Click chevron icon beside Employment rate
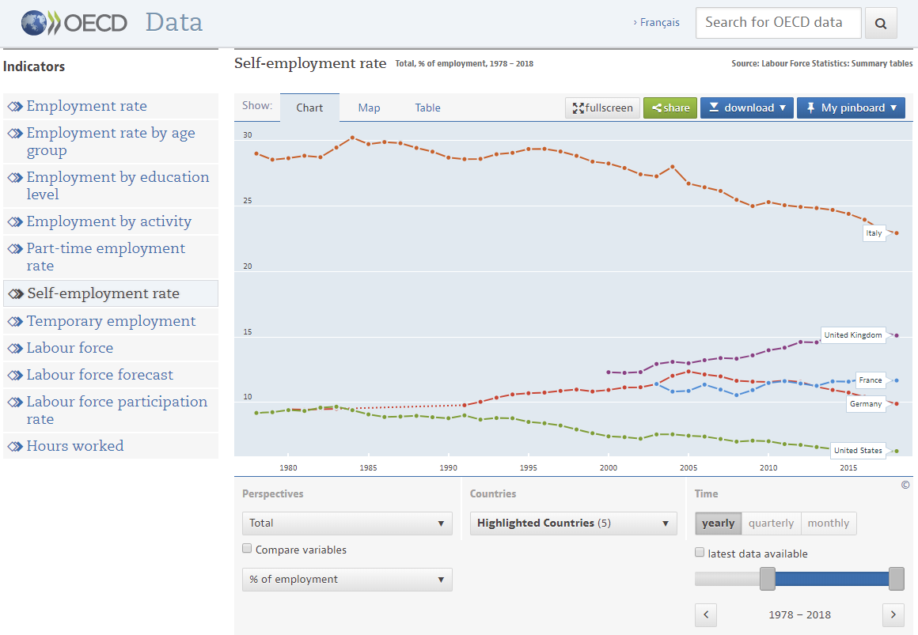Screen dimensions: 918x635 coord(15,107)
